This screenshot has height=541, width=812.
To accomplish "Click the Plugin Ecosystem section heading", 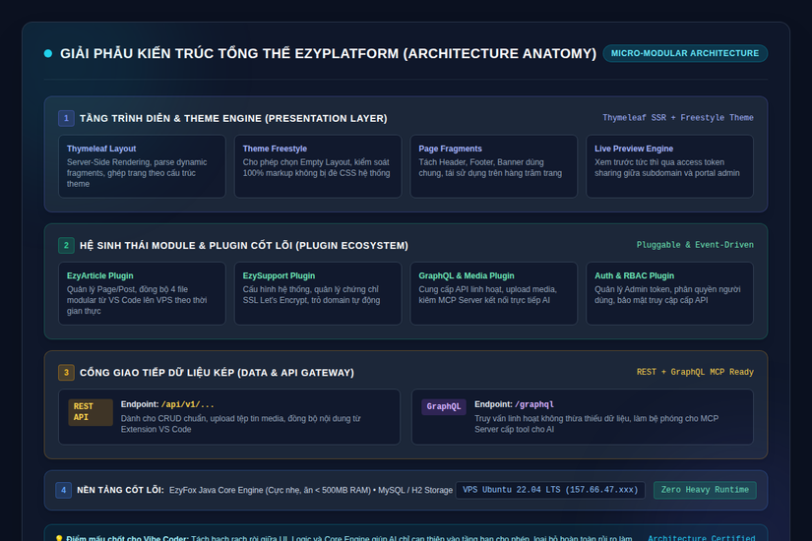I will [244, 245].
